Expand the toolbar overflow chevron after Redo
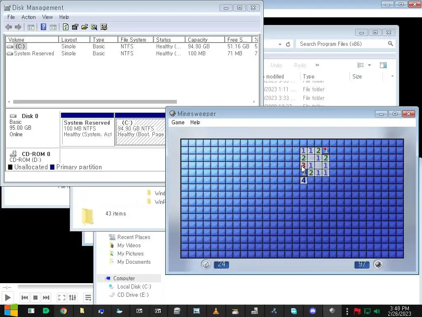422x317 pixels. (x=317, y=65)
